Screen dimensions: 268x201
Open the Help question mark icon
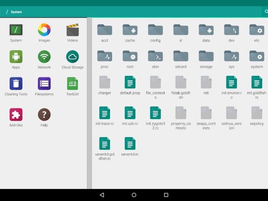click(x=44, y=114)
